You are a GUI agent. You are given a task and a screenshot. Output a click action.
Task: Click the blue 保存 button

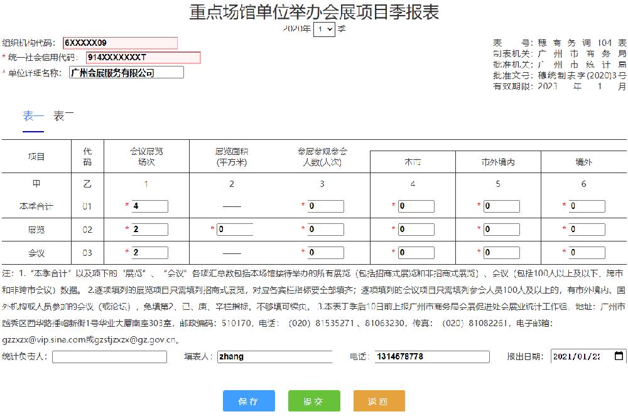(x=249, y=401)
